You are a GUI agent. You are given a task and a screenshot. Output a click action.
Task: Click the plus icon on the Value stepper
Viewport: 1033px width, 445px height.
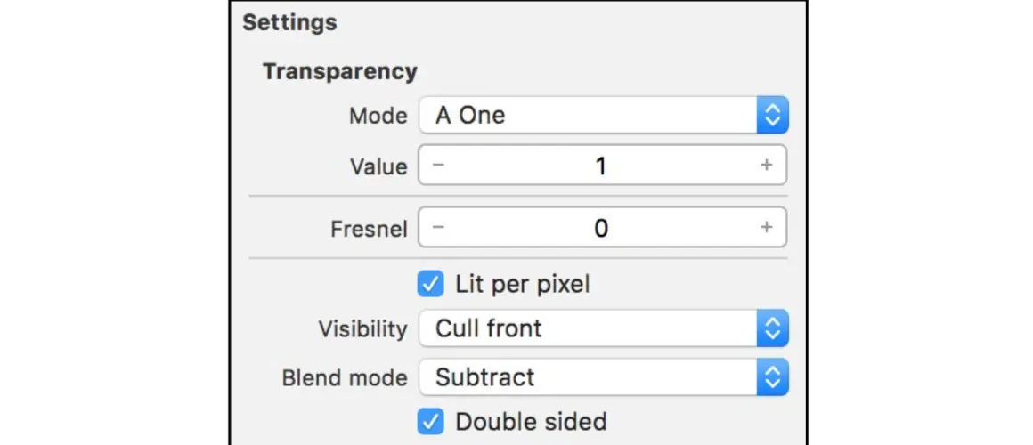(767, 166)
